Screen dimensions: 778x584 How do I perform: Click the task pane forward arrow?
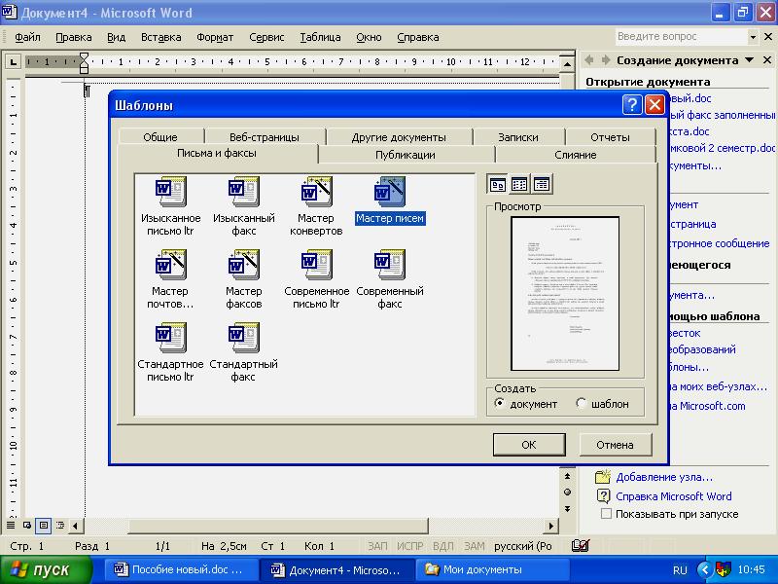tap(605, 60)
